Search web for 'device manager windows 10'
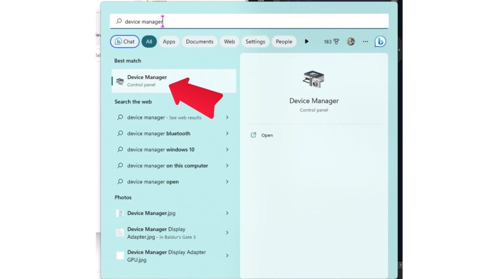The width and height of the screenshot is (497, 279). coord(173,150)
